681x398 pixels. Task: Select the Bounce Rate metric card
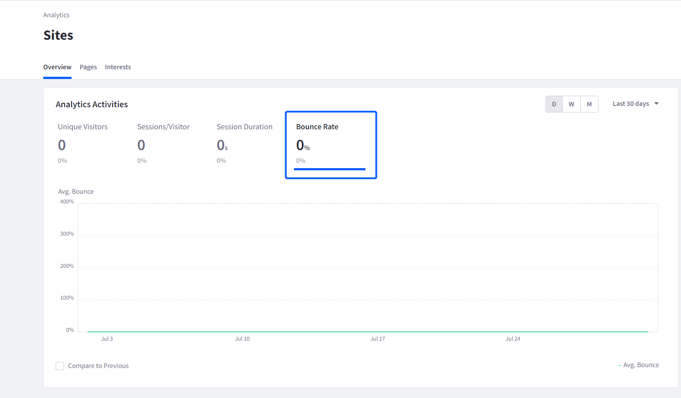(331, 145)
